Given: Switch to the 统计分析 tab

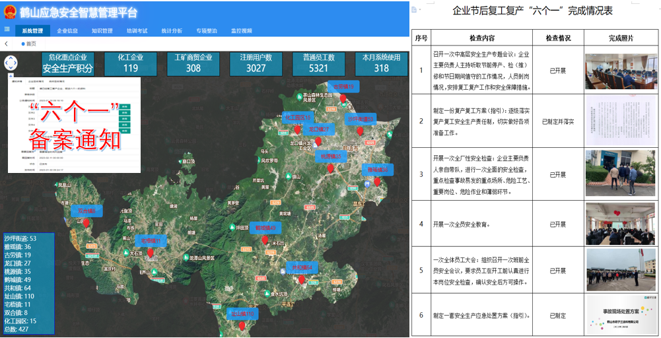Looking at the screenshot, I should (x=172, y=30).
